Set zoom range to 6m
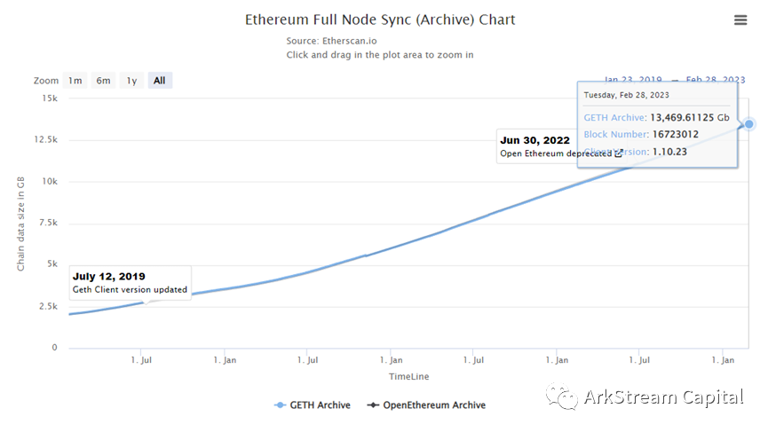768x432 pixels. coord(104,81)
